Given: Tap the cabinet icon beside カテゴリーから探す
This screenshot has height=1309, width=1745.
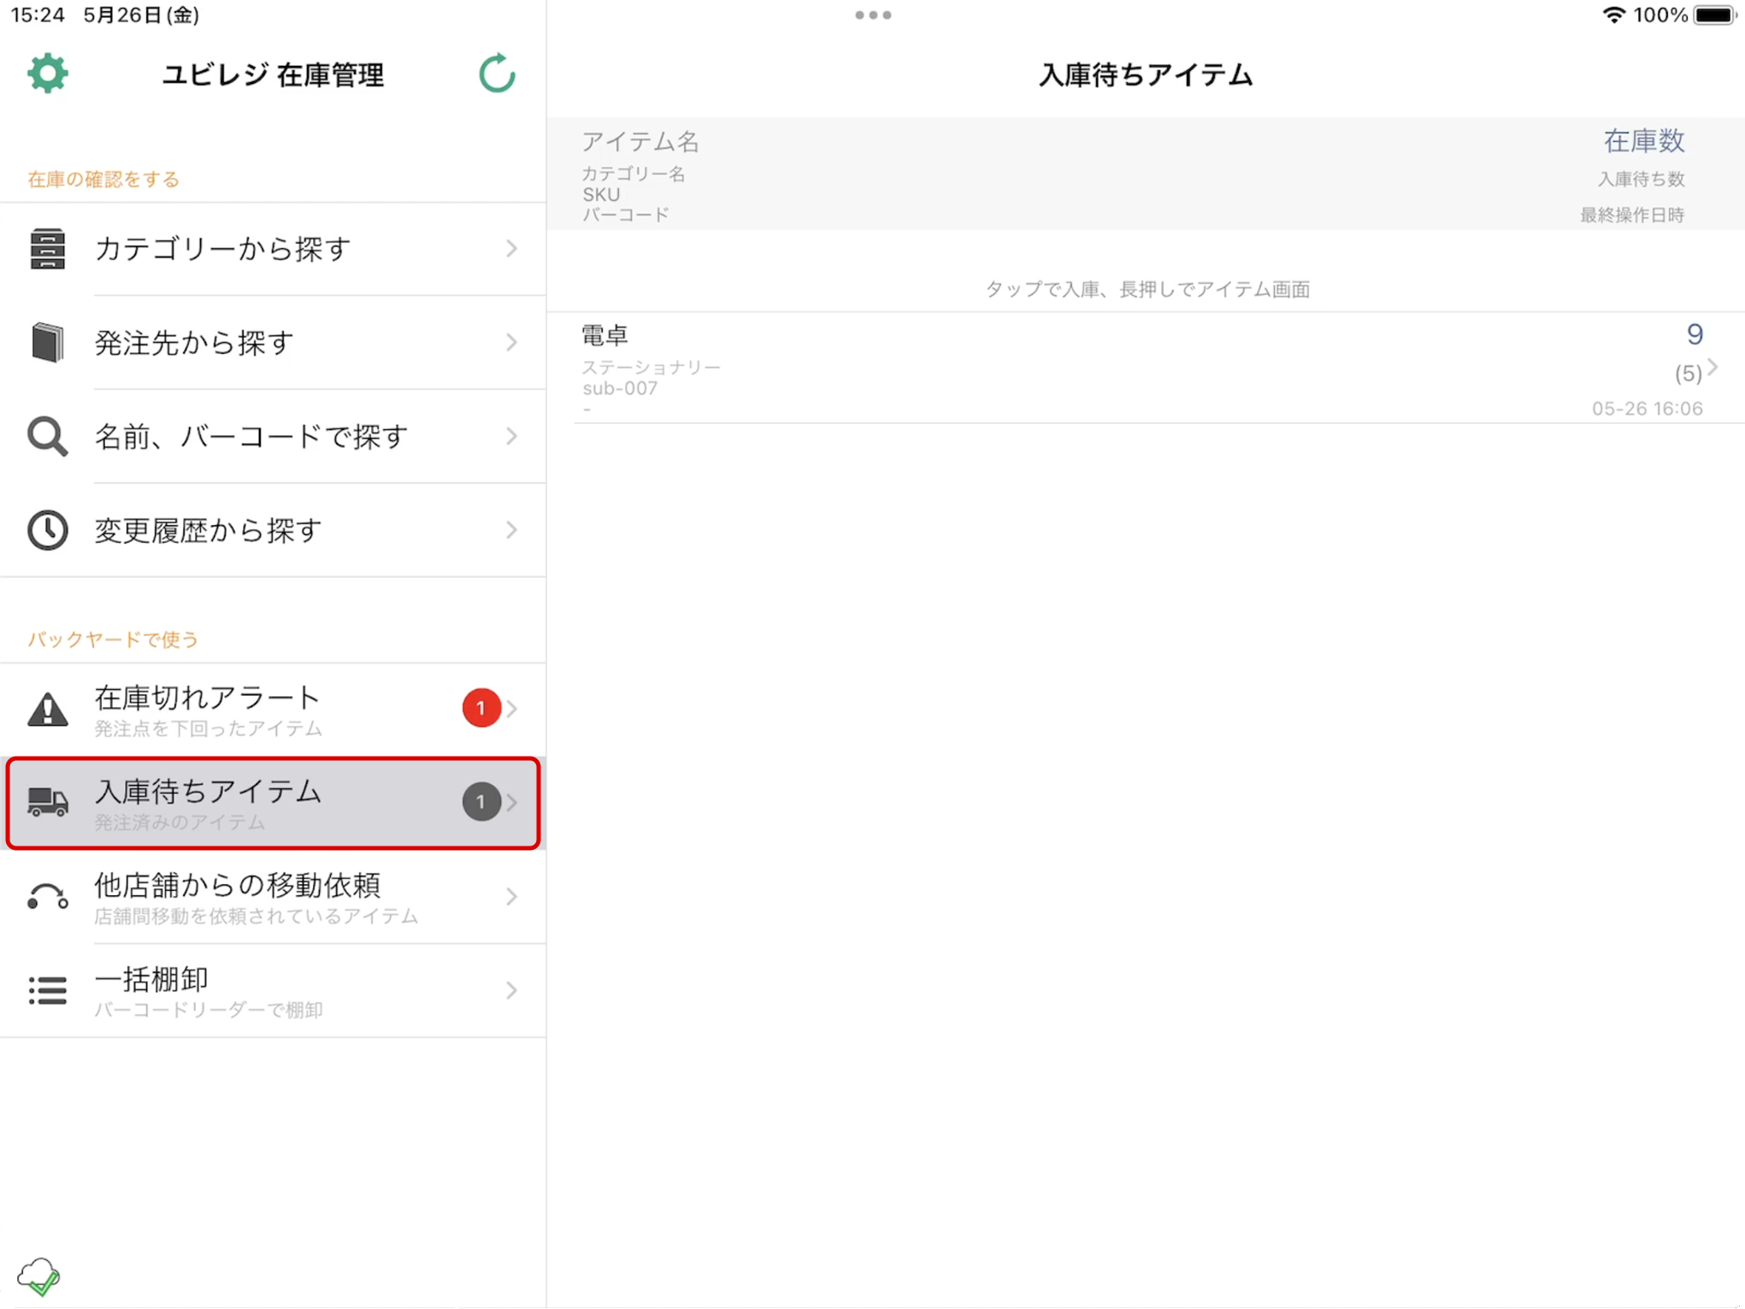Looking at the screenshot, I should coord(47,249).
